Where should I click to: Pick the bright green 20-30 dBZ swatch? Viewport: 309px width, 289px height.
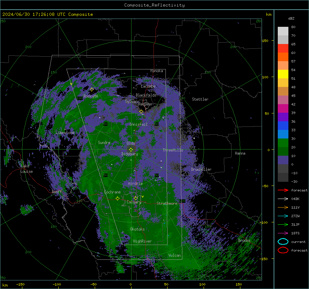(x=283, y=143)
